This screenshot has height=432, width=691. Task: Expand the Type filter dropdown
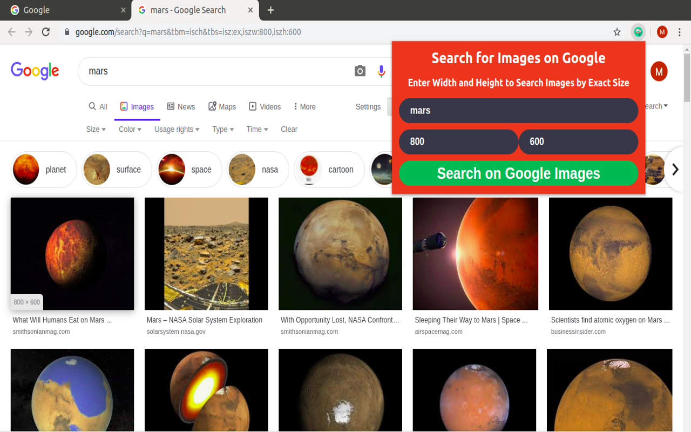coord(222,130)
